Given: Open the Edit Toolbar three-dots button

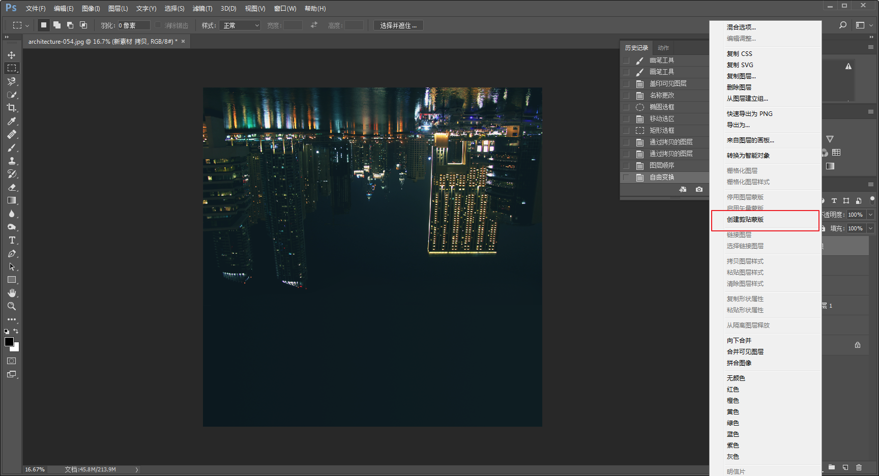Looking at the screenshot, I should (12, 319).
